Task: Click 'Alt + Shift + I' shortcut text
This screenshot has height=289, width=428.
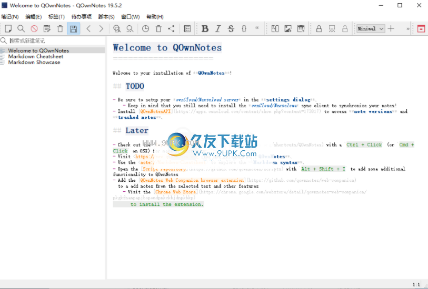Action: 323,169
